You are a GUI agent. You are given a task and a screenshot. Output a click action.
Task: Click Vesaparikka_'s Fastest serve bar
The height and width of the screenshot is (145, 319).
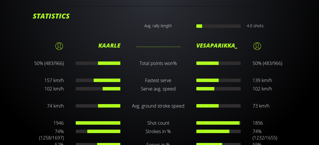pyautogui.click(x=218, y=80)
